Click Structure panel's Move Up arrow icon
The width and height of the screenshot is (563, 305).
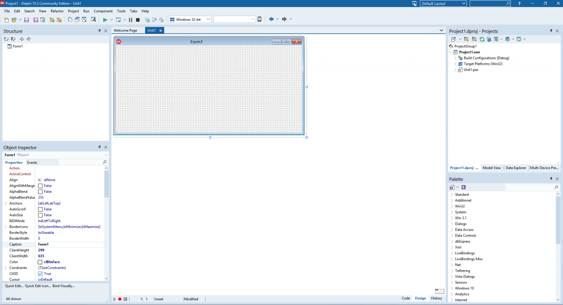click(x=22, y=39)
